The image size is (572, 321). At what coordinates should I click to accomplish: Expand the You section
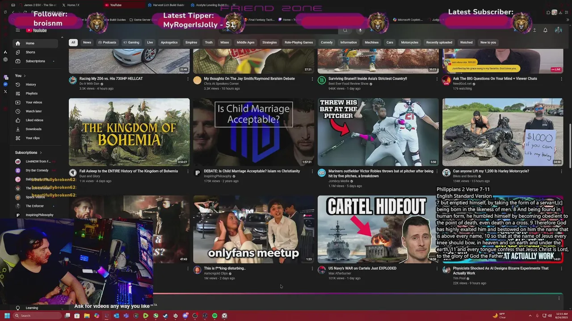coord(21,76)
